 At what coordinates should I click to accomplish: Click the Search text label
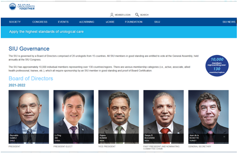tap(144, 15)
